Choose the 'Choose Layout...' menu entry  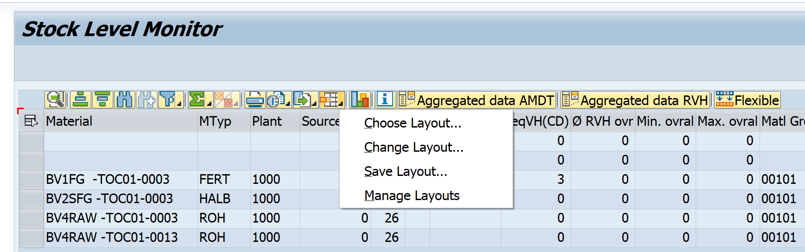click(x=412, y=123)
